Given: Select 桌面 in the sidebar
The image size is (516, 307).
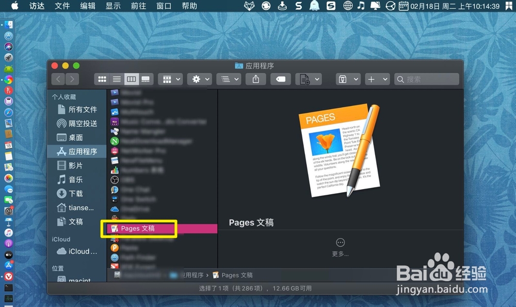Looking at the screenshot, I should (77, 138).
